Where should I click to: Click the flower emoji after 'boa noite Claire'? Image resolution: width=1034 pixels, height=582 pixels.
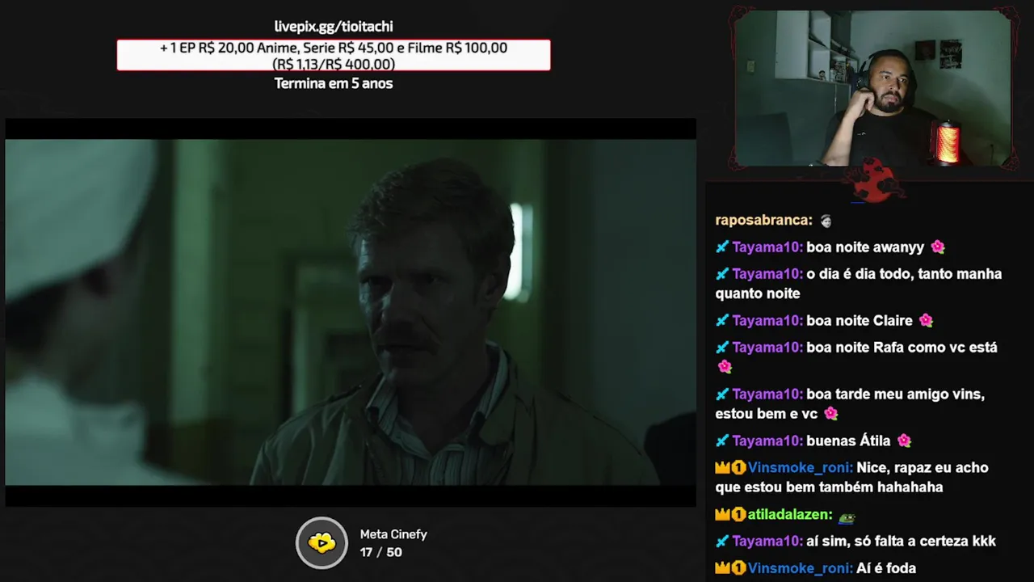click(926, 321)
